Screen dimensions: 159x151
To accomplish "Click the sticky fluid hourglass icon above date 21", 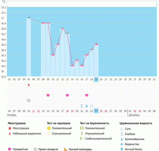I will pos(82,106).
